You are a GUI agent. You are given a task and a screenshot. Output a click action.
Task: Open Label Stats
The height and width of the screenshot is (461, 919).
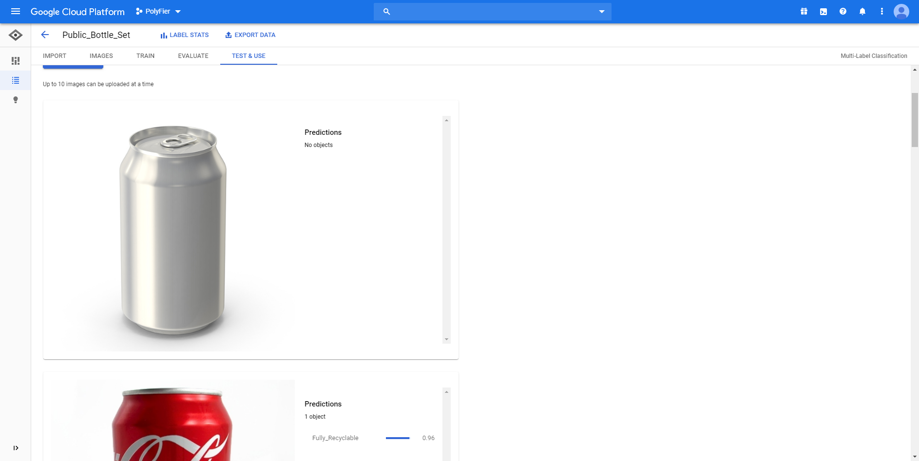pos(185,35)
